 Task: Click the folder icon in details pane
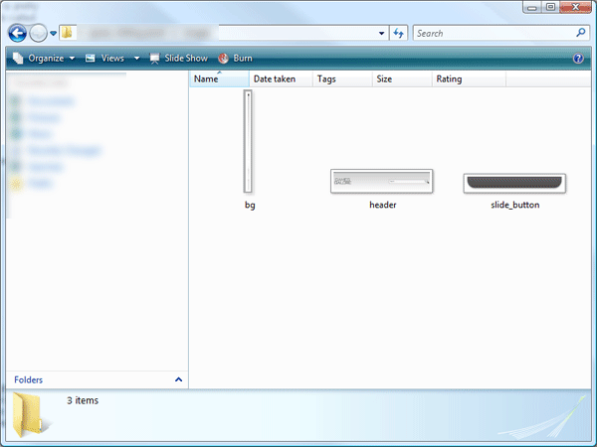28,415
